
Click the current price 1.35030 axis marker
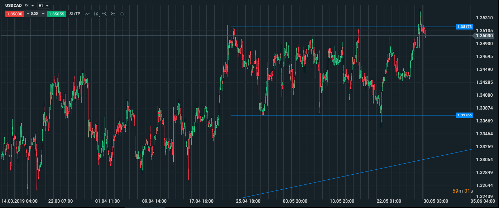point(484,35)
